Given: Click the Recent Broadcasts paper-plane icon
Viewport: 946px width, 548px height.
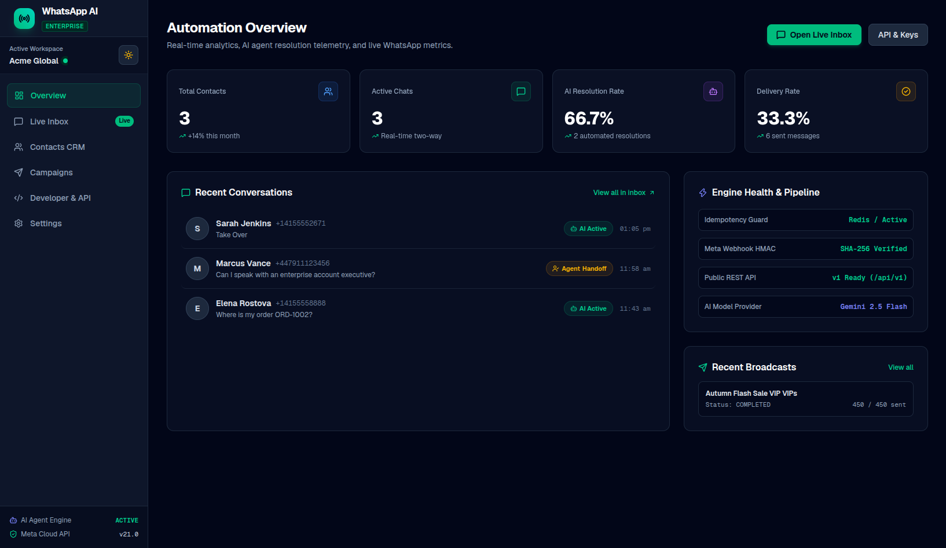Looking at the screenshot, I should click(x=703, y=367).
